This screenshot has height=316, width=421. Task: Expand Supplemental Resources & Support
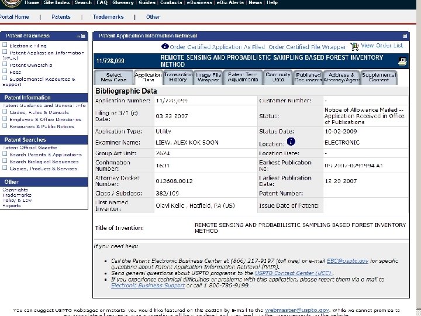[5, 78]
